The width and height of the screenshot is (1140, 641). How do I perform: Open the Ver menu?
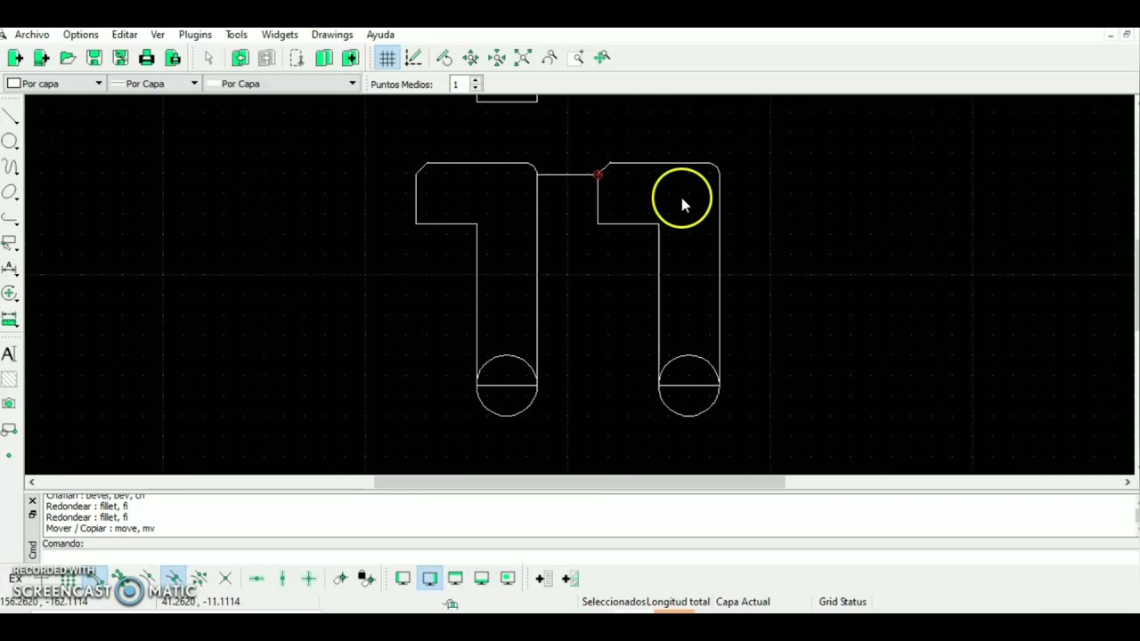(158, 35)
